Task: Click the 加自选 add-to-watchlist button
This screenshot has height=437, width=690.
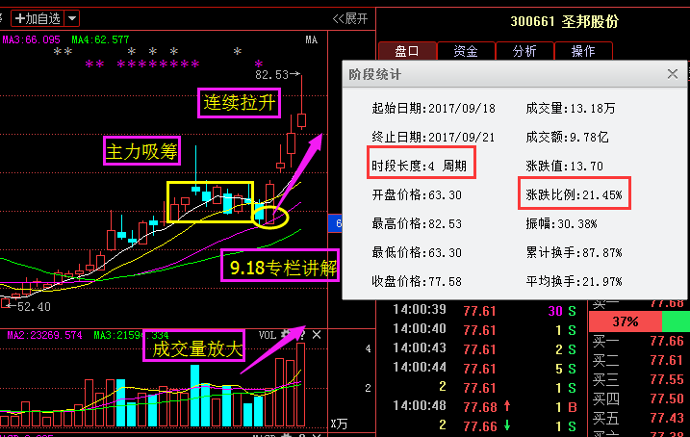Action: [x=37, y=18]
